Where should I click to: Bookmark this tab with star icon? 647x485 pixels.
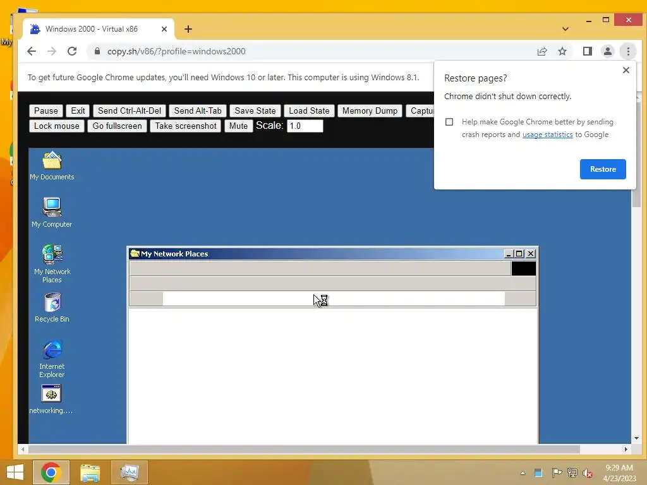click(562, 51)
